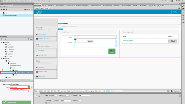Image resolution: width=185 pixels, height=104 pixels.
Task: Open Connection Options
Action: click(18, 90)
